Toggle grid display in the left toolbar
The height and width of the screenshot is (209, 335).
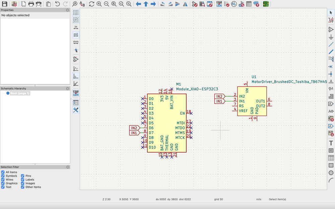(x=76, y=12)
